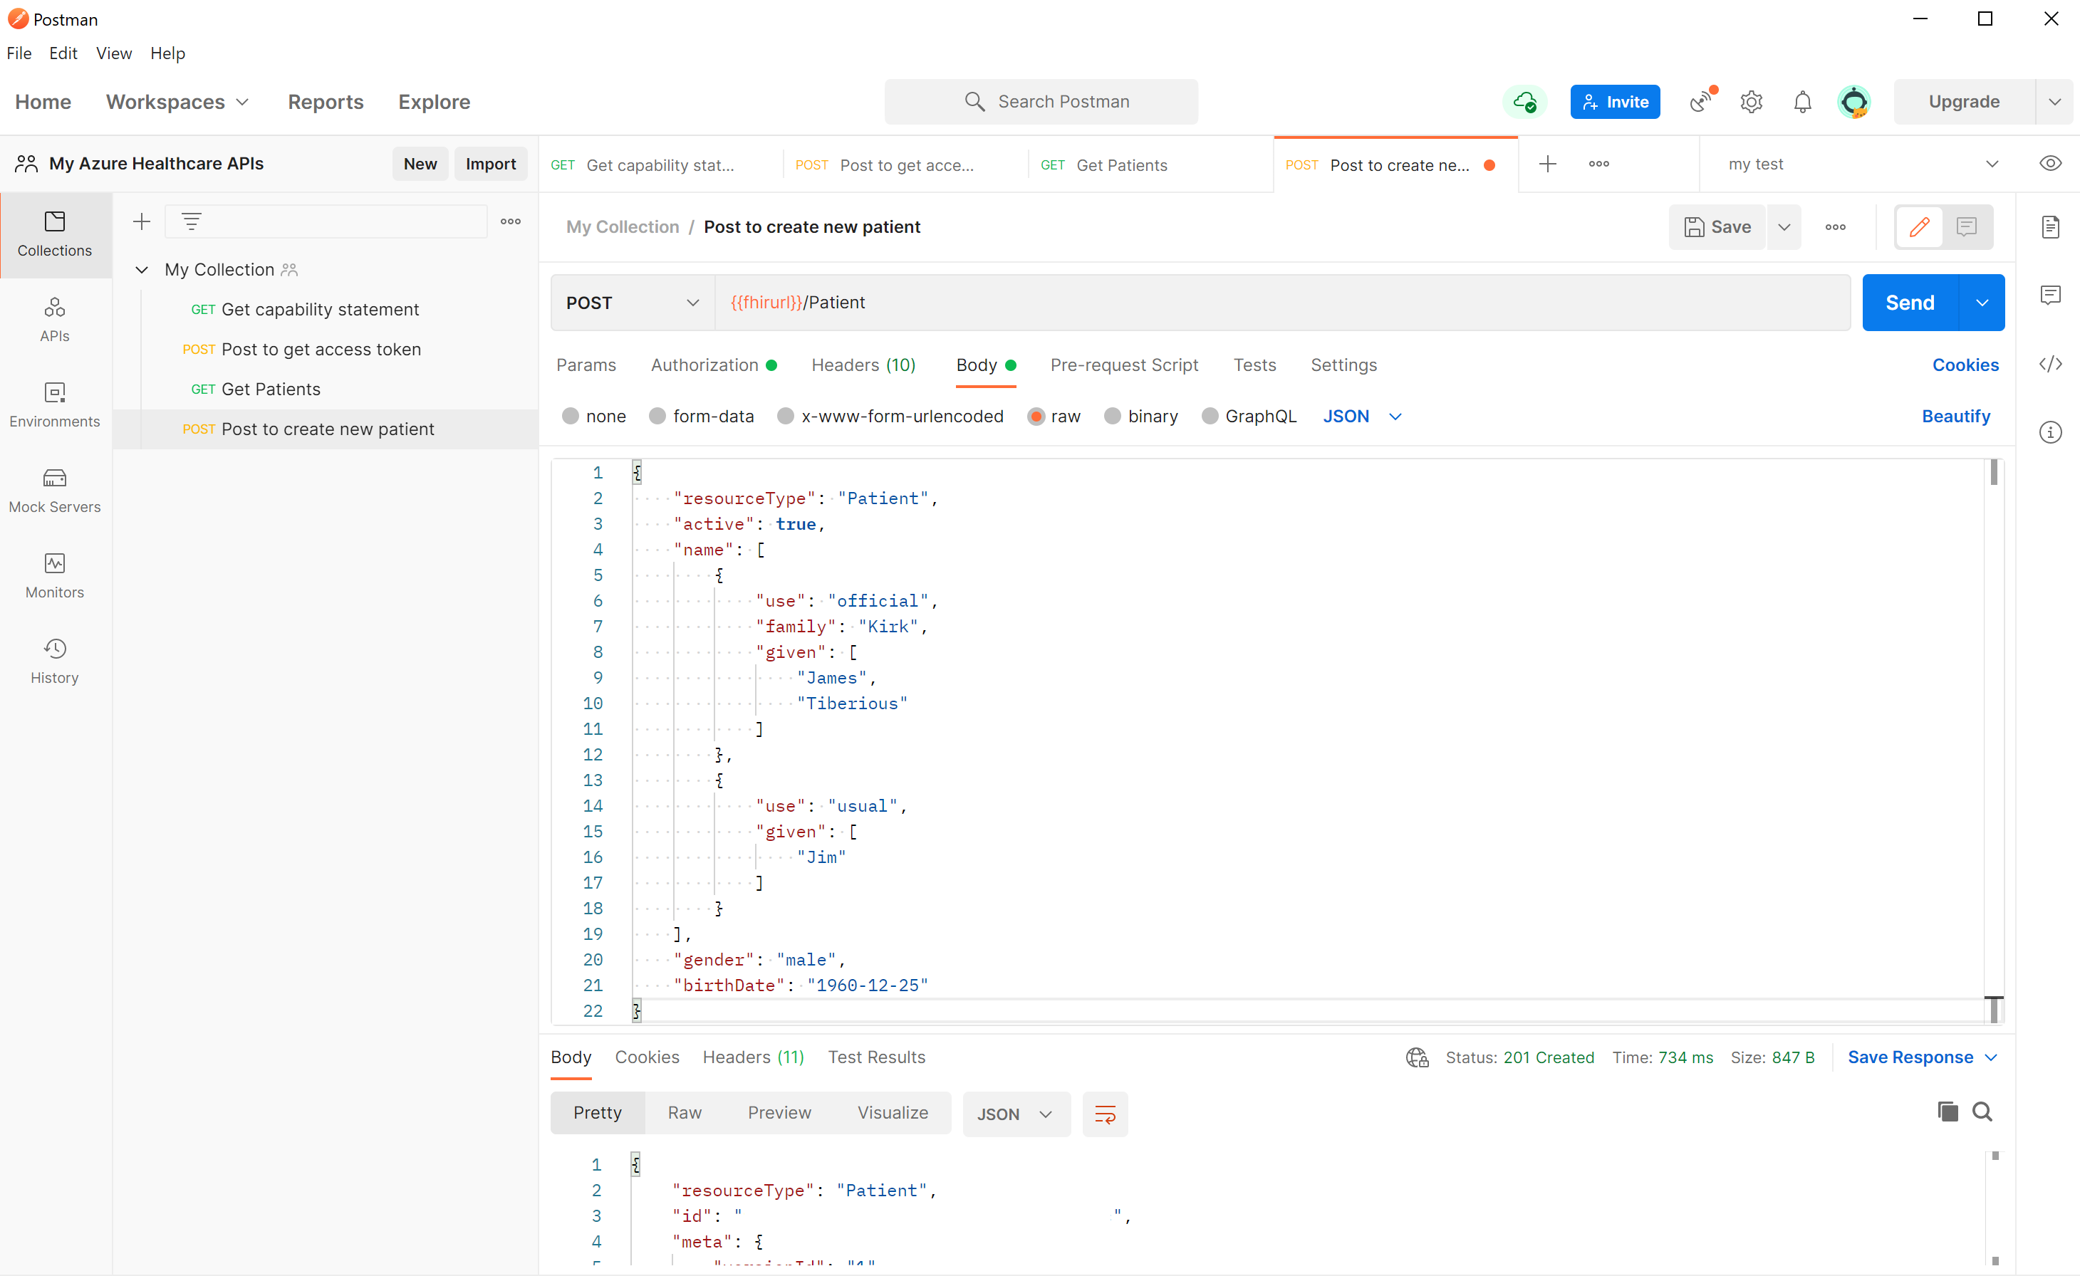
Task: Collapse the My Collection tree
Action: pyautogui.click(x=142, y=269)
